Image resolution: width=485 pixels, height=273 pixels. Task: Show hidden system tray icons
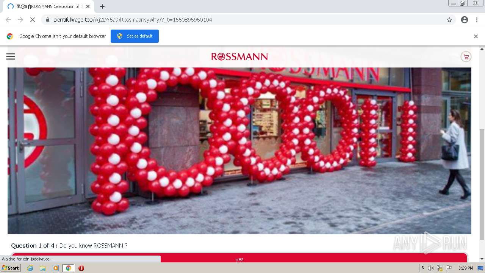pyautogui.click(x=422, y=268)
